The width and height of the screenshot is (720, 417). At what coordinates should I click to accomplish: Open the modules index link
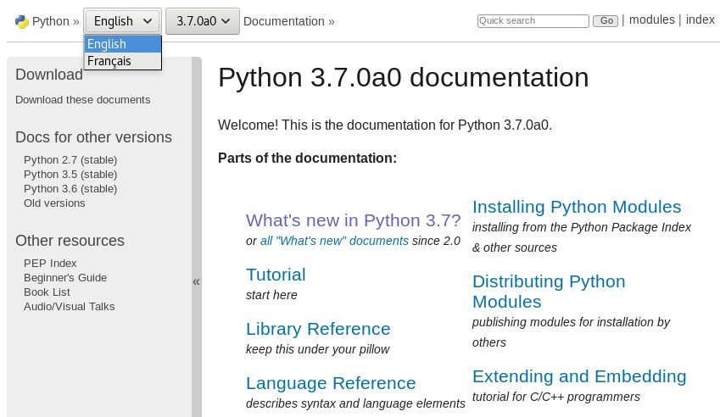651,19
